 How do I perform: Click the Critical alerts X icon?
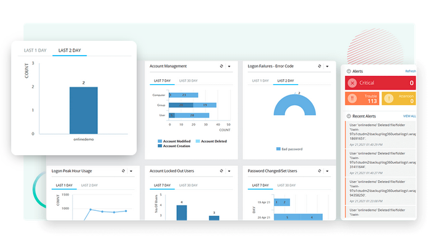tap(353, 83)
